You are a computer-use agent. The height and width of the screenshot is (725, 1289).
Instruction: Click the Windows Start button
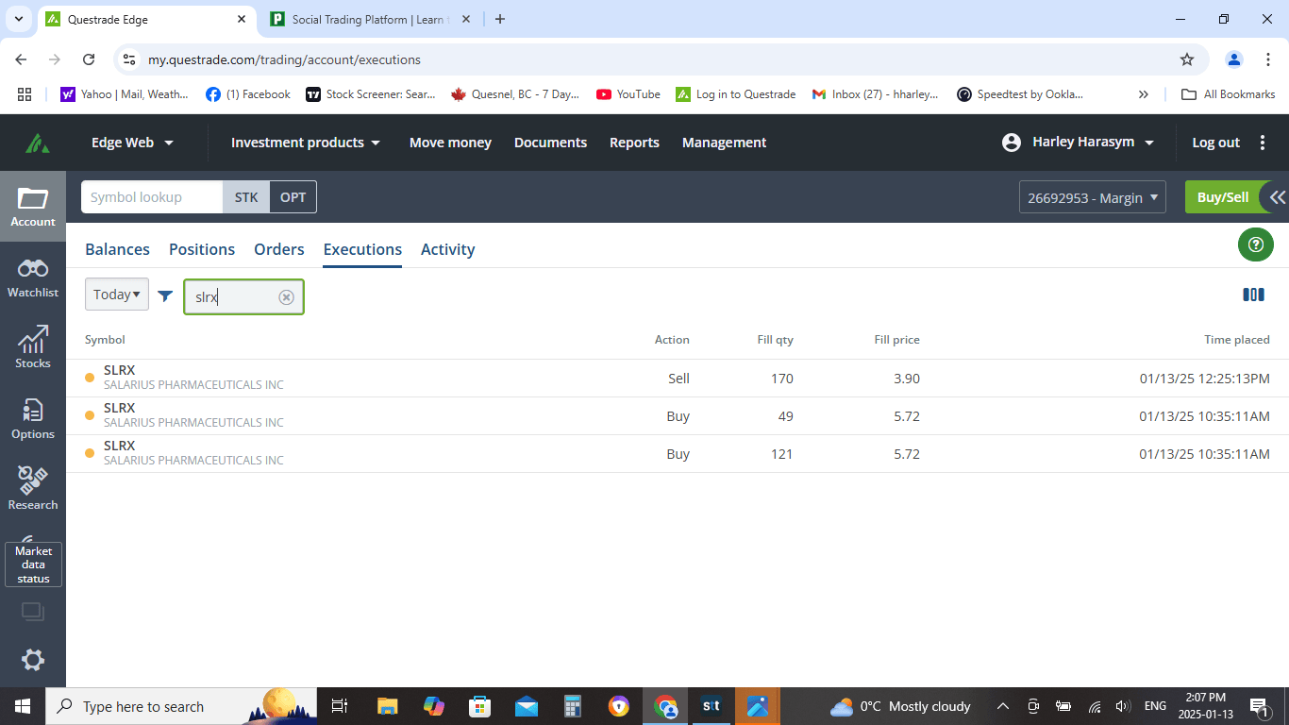[x=23, y=706]
